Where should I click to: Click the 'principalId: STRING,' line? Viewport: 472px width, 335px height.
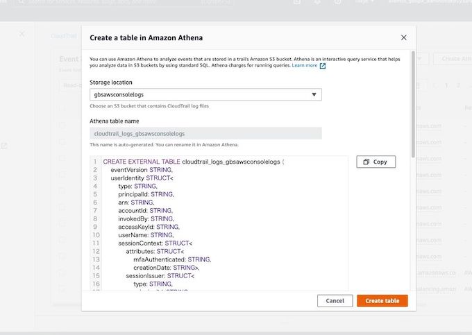(146, 194)
